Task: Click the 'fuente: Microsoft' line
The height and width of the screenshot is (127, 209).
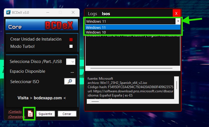Action: (x=100, y=79)
